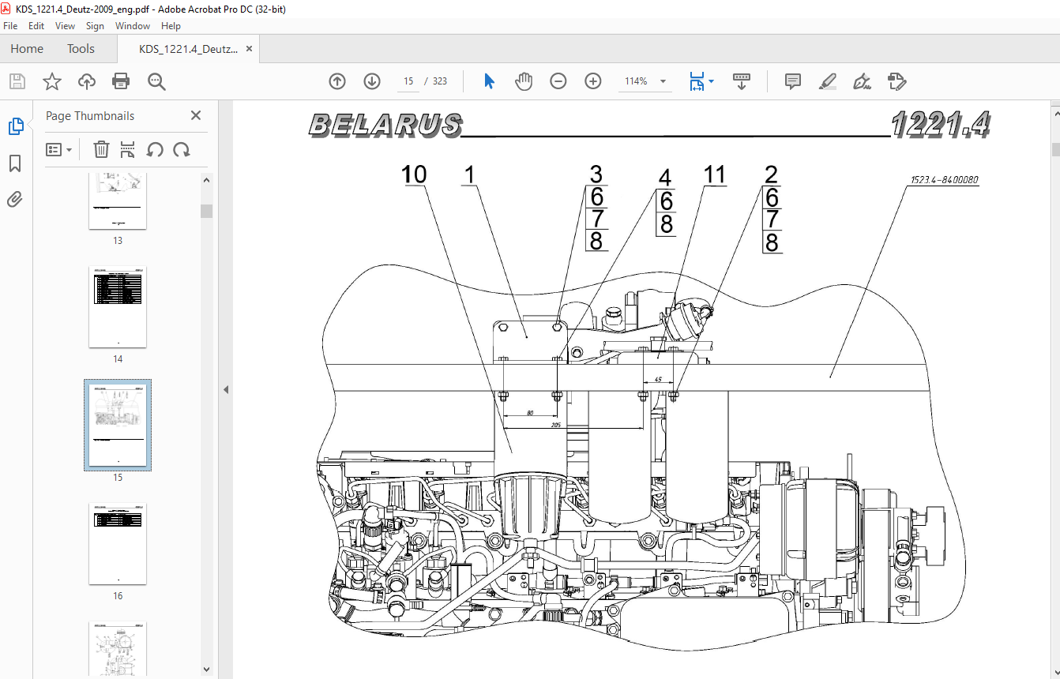This screenshot has height=679, width=1060.
Task: Close the KDS_1221.4_Deutz document tab
Action: 249,49
